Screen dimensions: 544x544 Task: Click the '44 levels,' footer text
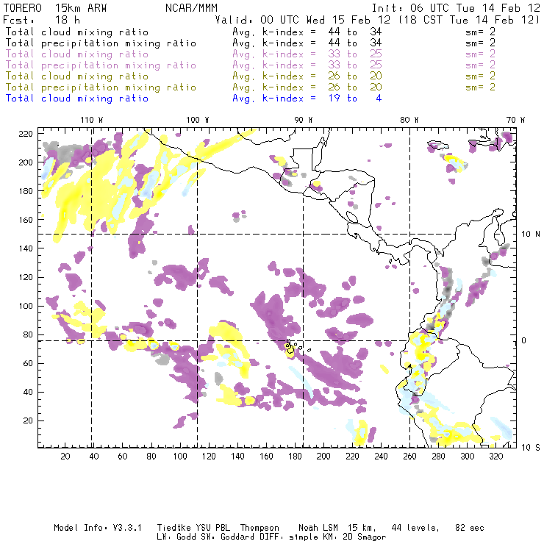[415, 528]
